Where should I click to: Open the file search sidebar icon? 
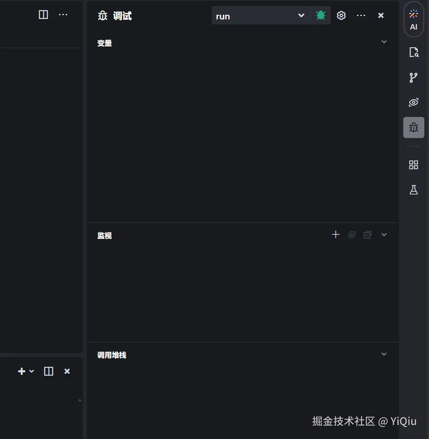414,52
